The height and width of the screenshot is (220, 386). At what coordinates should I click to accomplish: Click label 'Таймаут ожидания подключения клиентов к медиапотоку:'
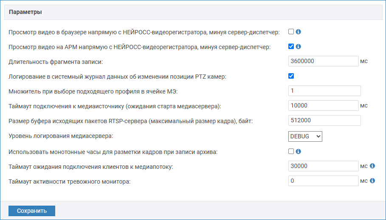[91, 167]
